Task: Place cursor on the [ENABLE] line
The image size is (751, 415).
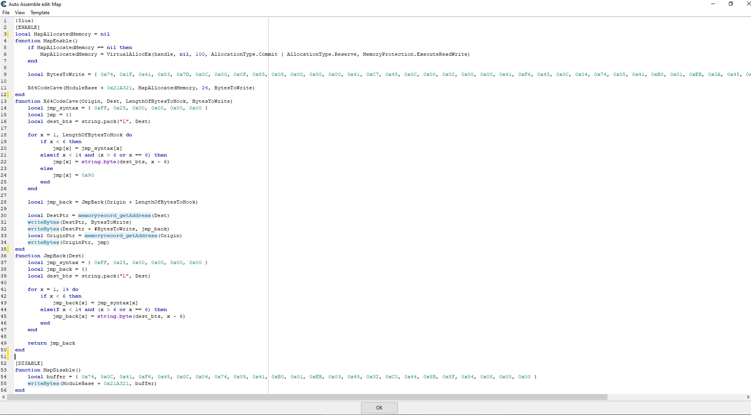Action: [28, 27]
